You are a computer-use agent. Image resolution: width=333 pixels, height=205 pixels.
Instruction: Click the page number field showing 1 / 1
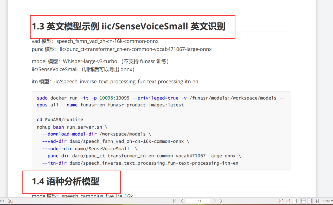point(198,201)
